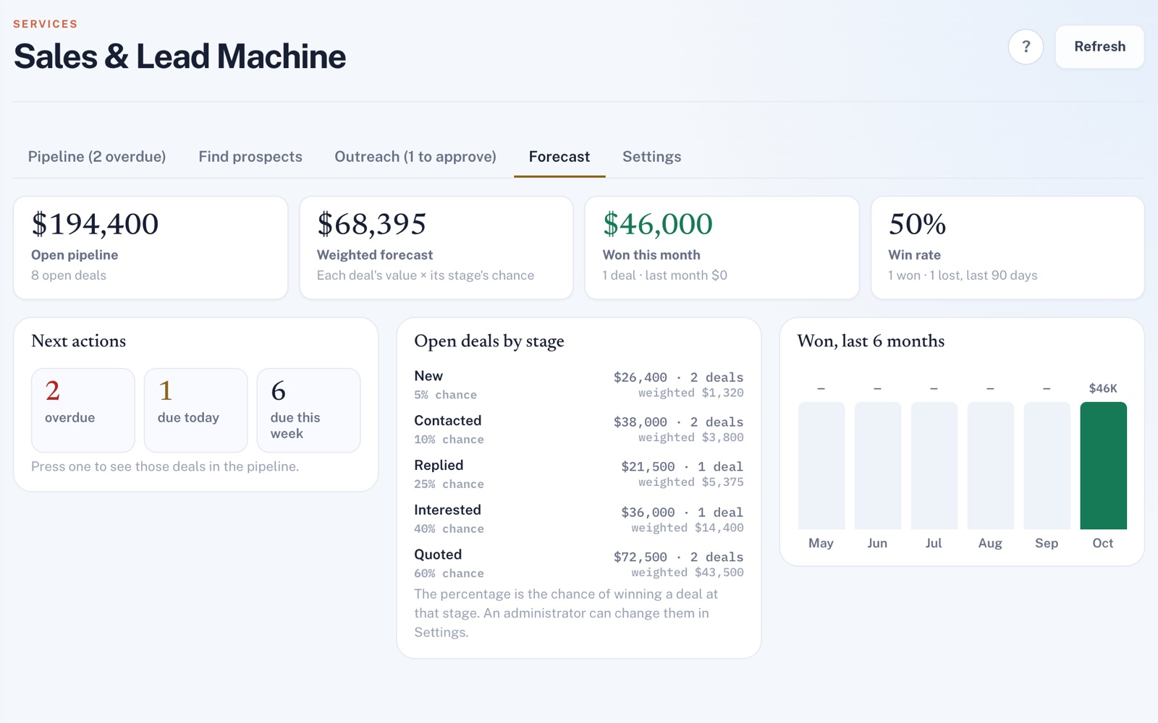1158x723 pixels.
Task: Click the 60% chance text under Quoted
Action: (449, 573)
